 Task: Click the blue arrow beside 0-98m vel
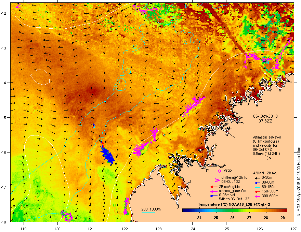point(214,196)
